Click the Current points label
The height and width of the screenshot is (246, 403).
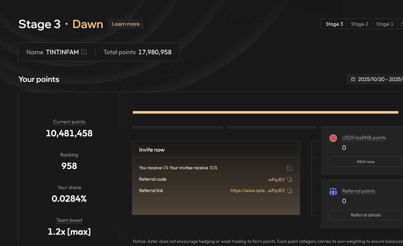tap(69, 122)
